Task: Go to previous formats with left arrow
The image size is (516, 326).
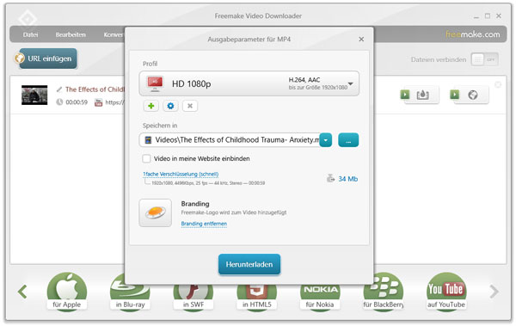Action: (22, 292)
